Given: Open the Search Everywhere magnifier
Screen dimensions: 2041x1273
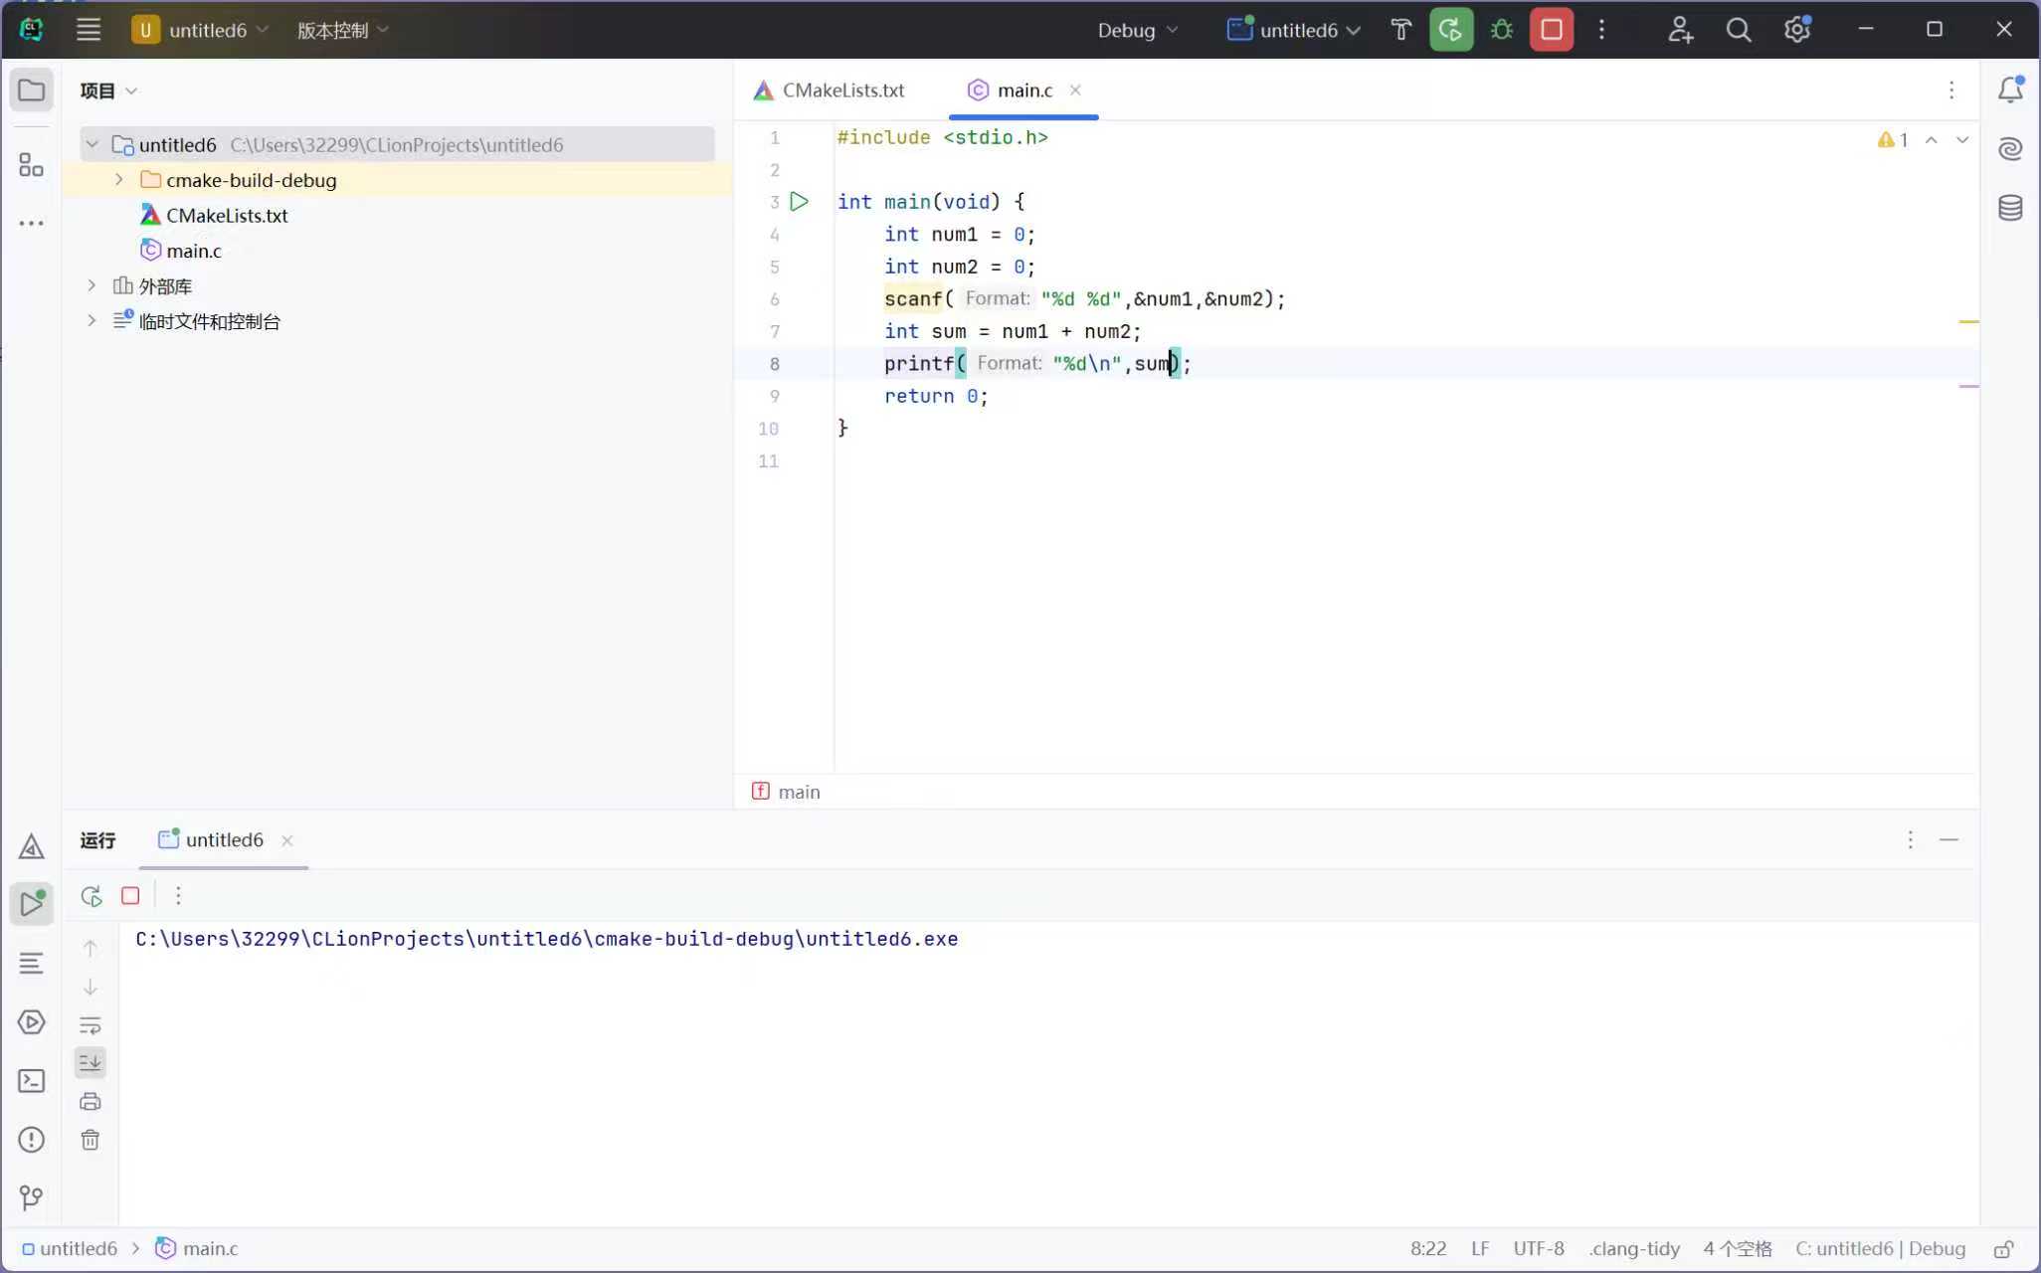Looking at the screenshot, I should [x=1738, y=30].
